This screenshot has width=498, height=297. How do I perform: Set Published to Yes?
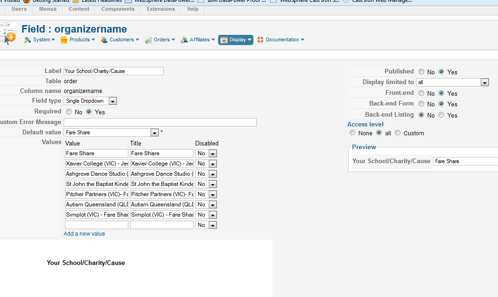[x=441, y=72]
